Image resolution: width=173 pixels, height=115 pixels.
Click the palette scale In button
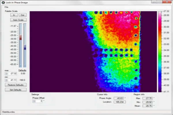[14, 15]
